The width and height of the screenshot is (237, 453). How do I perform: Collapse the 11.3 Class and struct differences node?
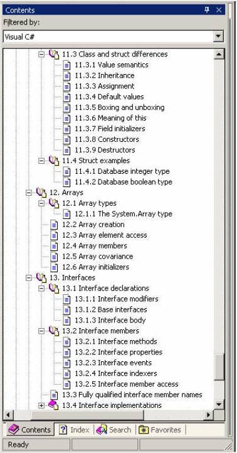pos(41,54)
